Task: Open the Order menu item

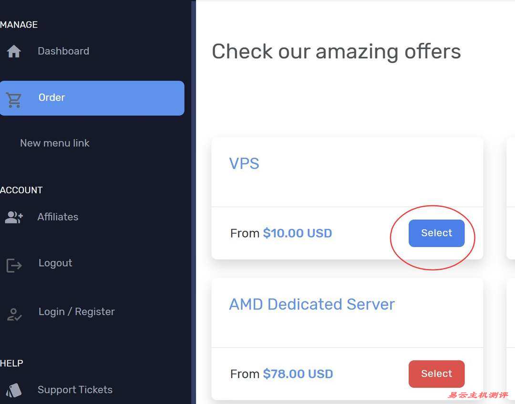Action: coord(51,98)
